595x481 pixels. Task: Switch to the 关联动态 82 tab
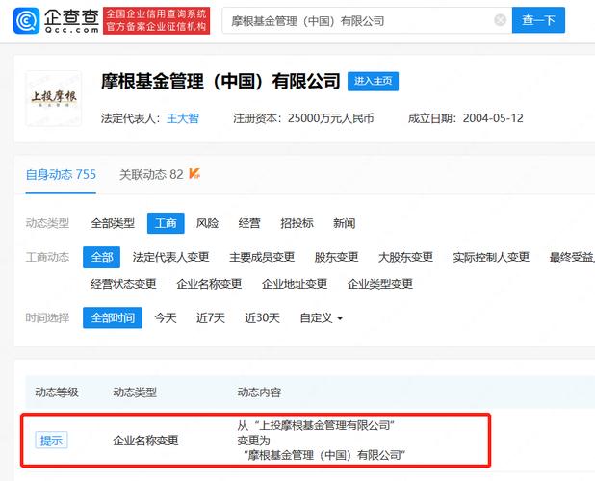tap(151, 175)
